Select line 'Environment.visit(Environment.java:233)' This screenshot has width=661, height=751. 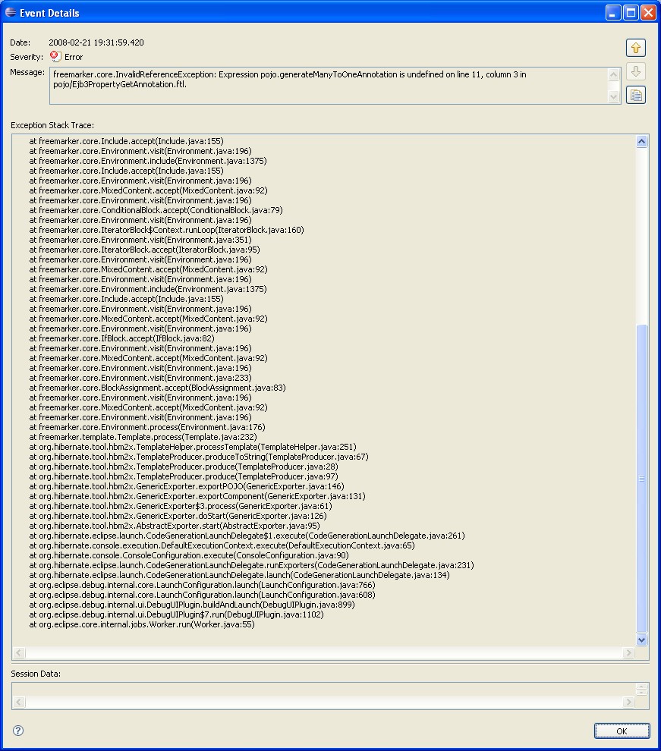click(x=140, y=378)
